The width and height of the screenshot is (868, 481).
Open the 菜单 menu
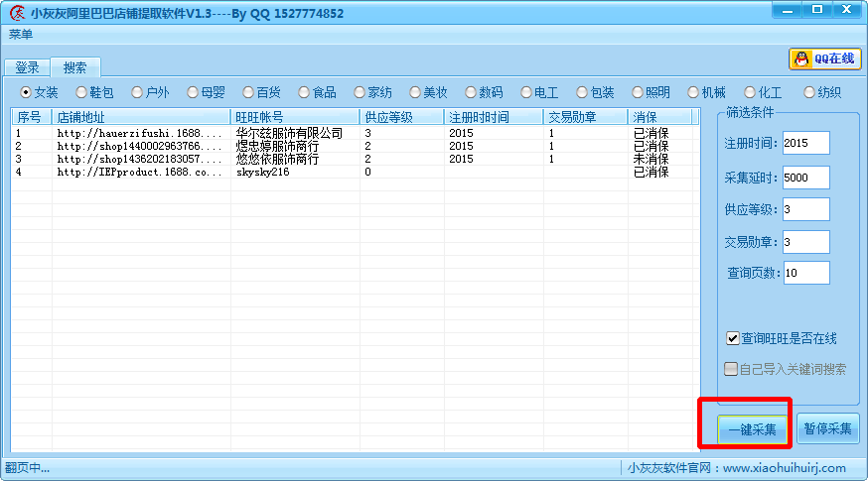[x=21, y=35]
